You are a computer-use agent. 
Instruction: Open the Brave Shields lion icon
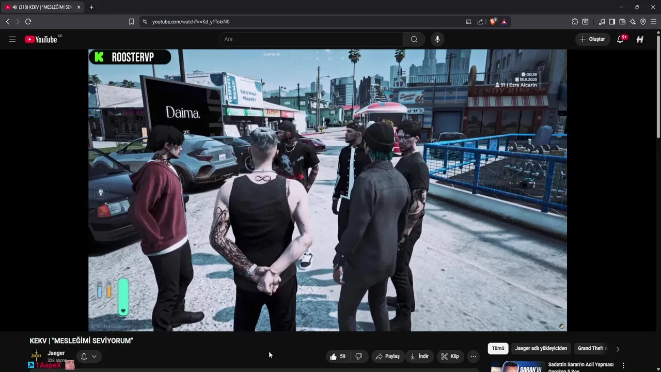(x=493, y=22)
